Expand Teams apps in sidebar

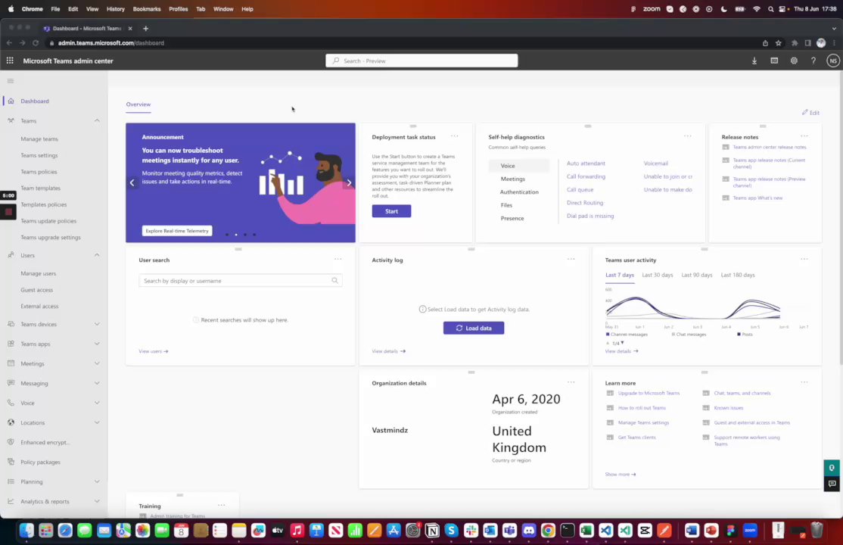pos(97,344)
